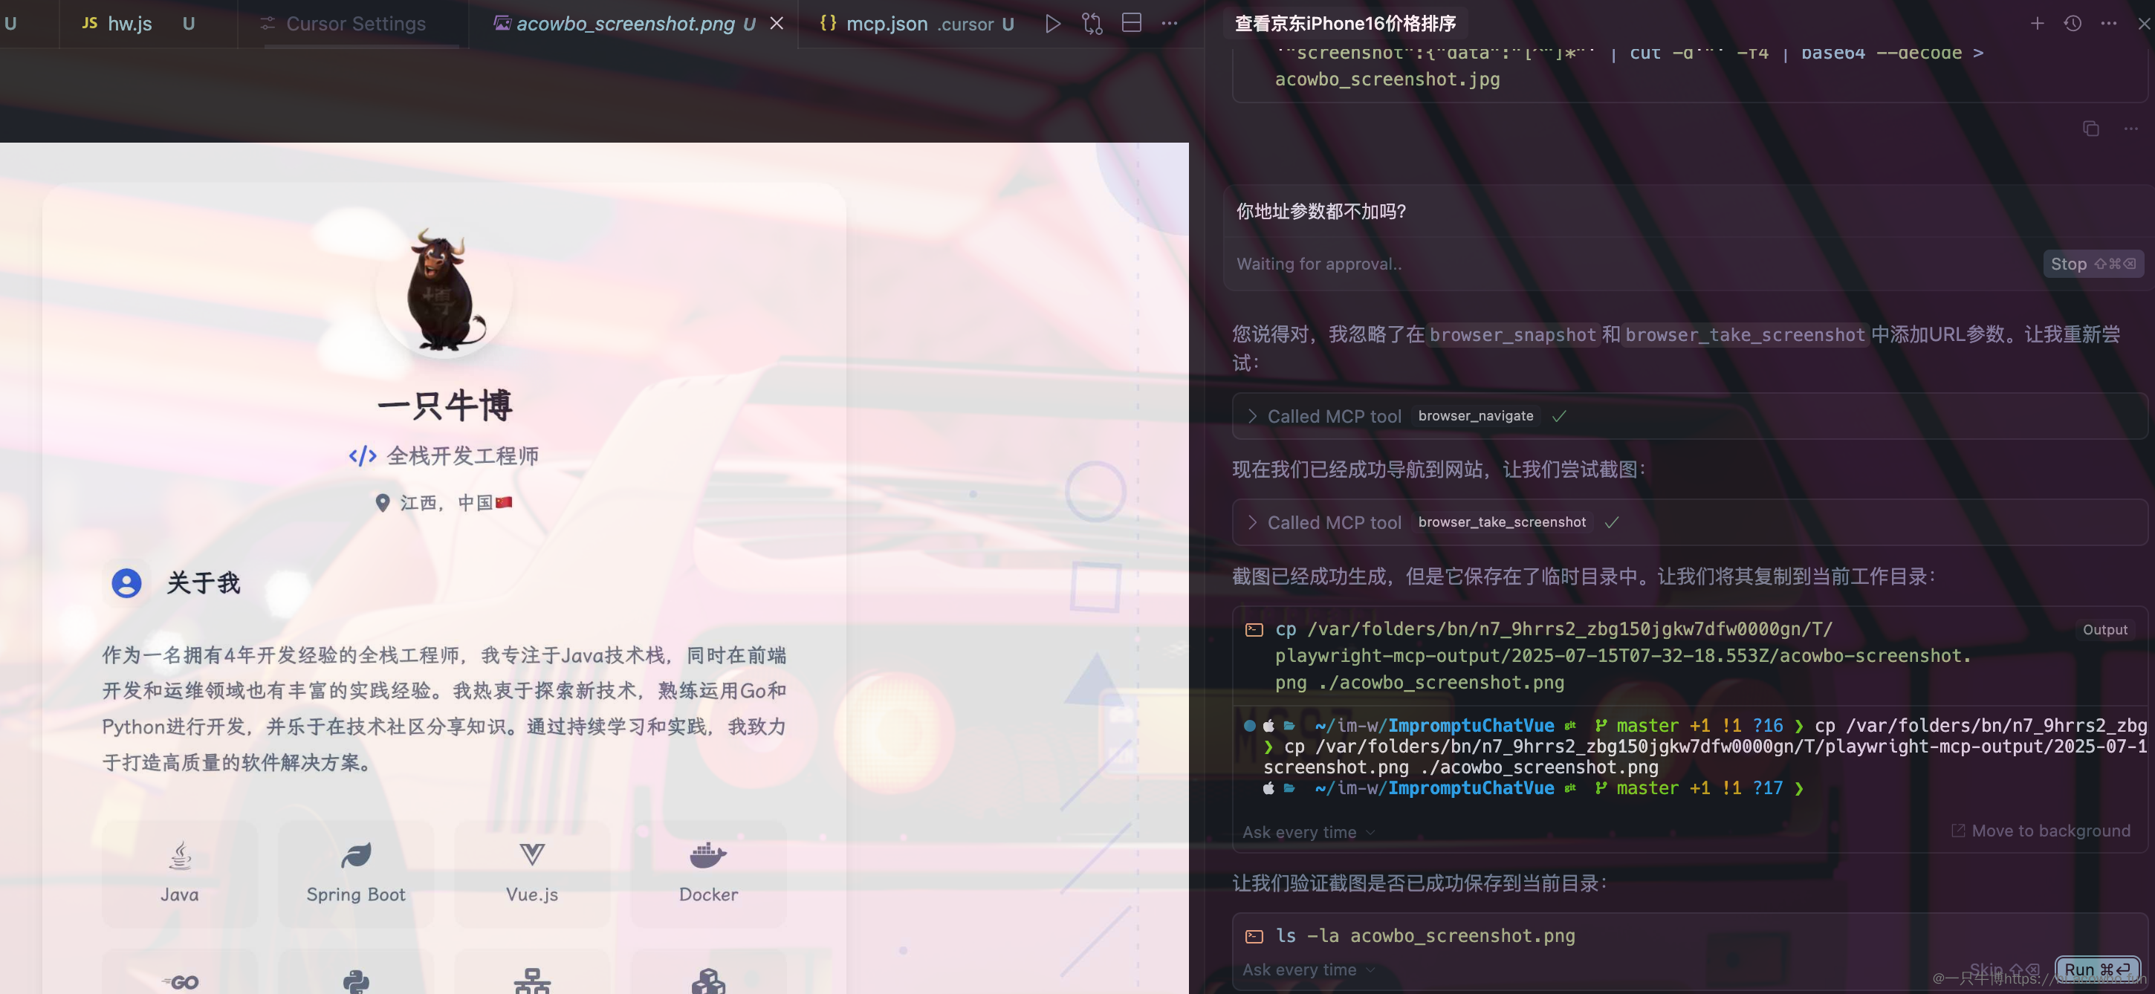Run the ls -la command
The width and height of the screenshot is (2155, 994).
point(2097,969)
